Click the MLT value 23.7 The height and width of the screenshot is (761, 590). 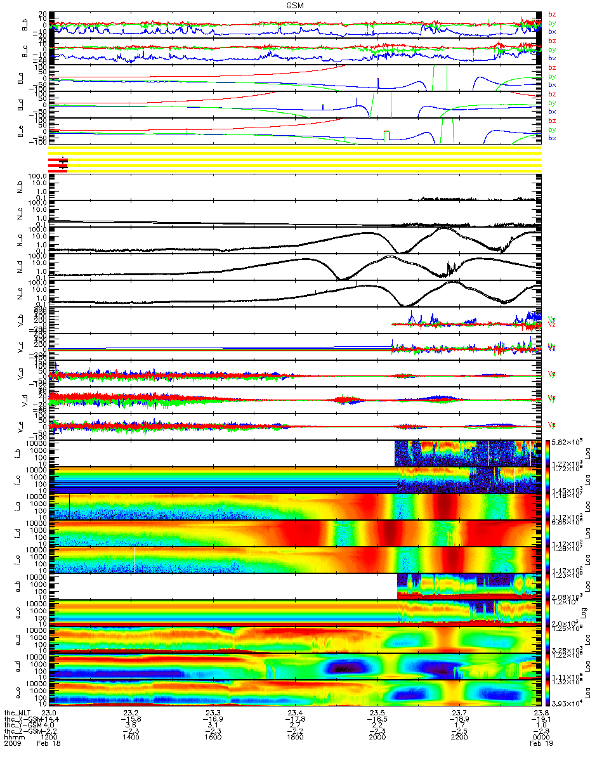coord(459,712)
